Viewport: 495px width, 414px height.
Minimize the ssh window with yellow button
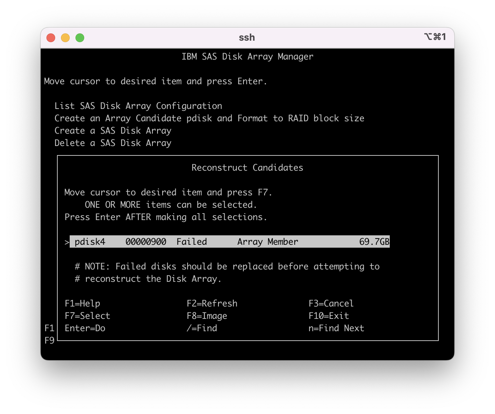click(65, 38)
